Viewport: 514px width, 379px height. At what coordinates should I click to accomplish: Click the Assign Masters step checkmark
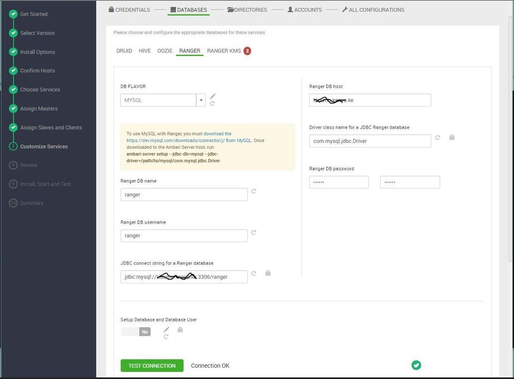(13, 109)
